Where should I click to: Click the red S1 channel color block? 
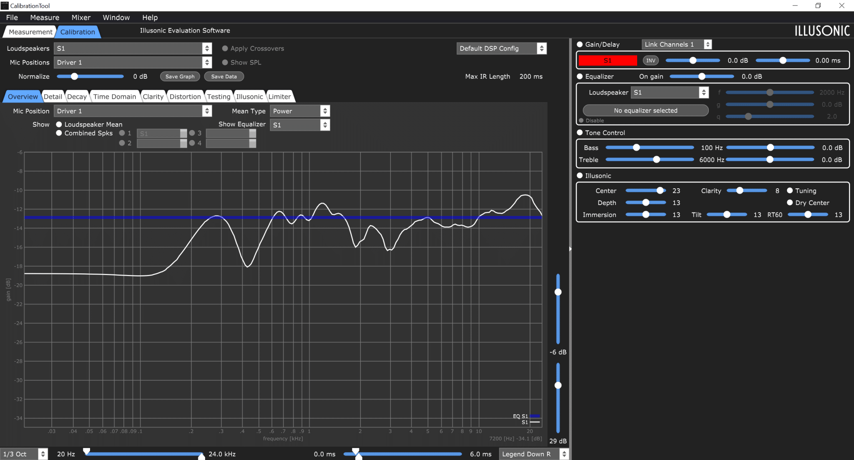(x=608, y=60)
